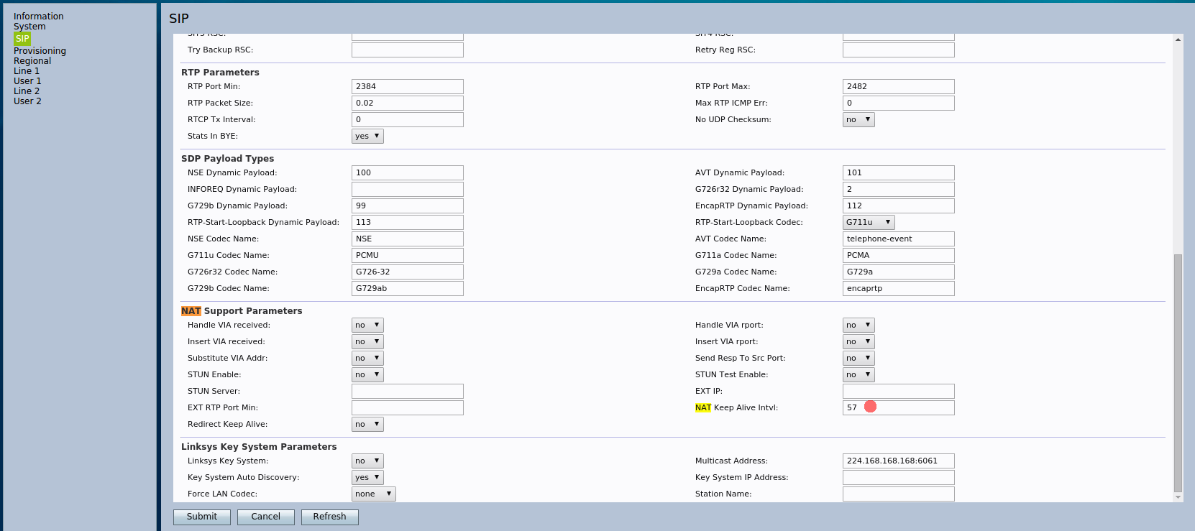Click the Refresh button

point(330,517)
